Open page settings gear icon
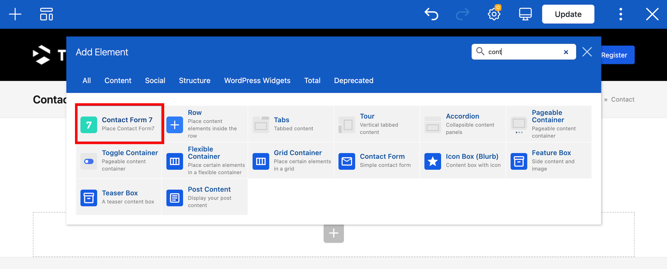 (x=494, y=14)
